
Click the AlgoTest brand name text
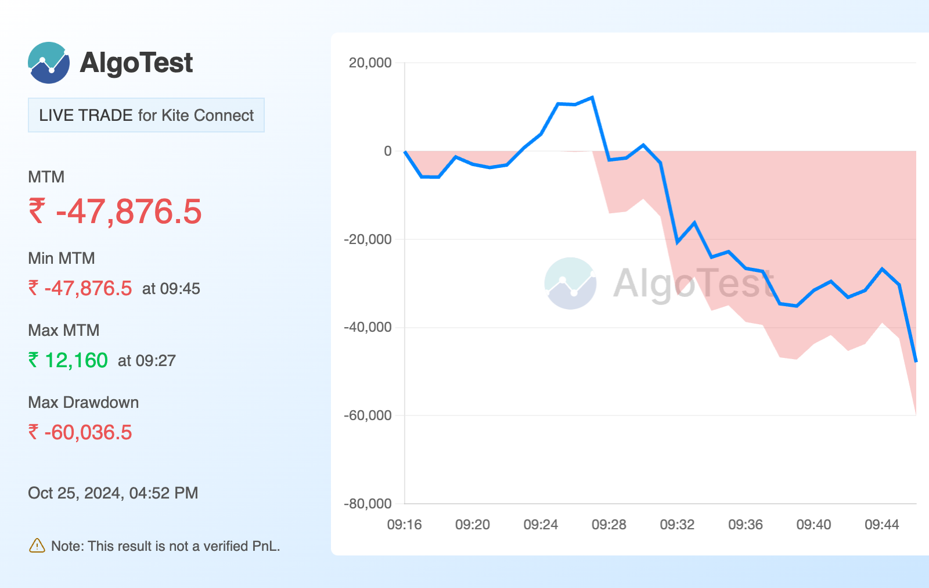(x=136, y=63)
